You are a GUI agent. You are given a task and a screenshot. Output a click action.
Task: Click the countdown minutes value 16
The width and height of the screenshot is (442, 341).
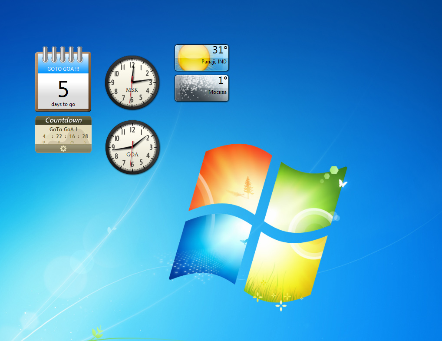click(x=72, y=136)
